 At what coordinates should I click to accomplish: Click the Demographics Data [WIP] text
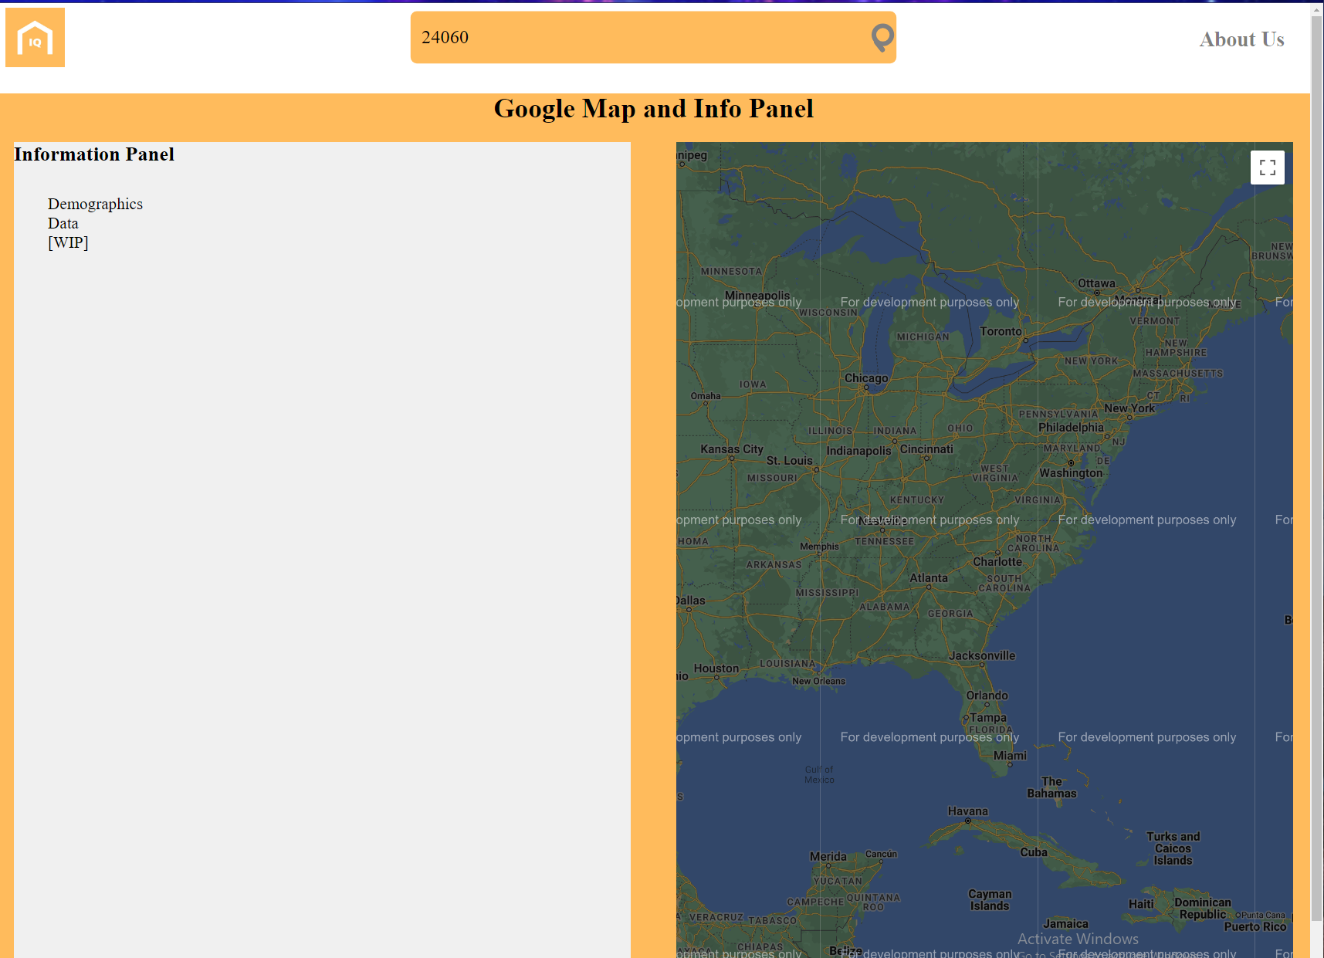tap(95, 223)
